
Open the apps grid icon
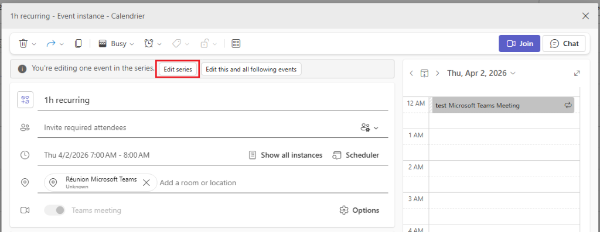tap(236, 43)
